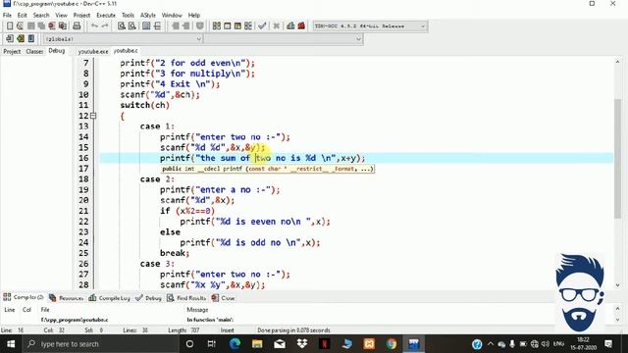The width and height of the screenshot is (628, 353).
Task: Open the Tools menu
Action: click(x=128, y=16)
